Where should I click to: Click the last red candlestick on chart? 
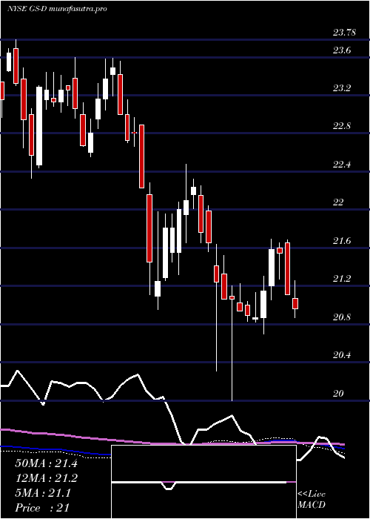coord(295,303)
